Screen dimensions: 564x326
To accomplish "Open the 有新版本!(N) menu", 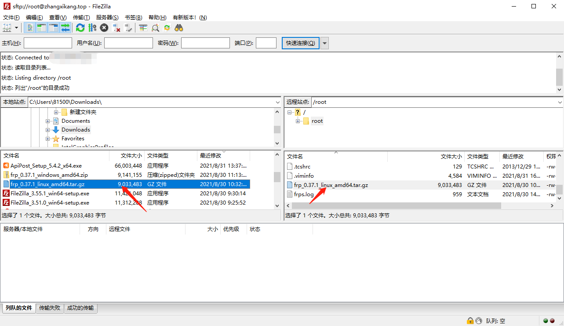I will pos(190,18).
